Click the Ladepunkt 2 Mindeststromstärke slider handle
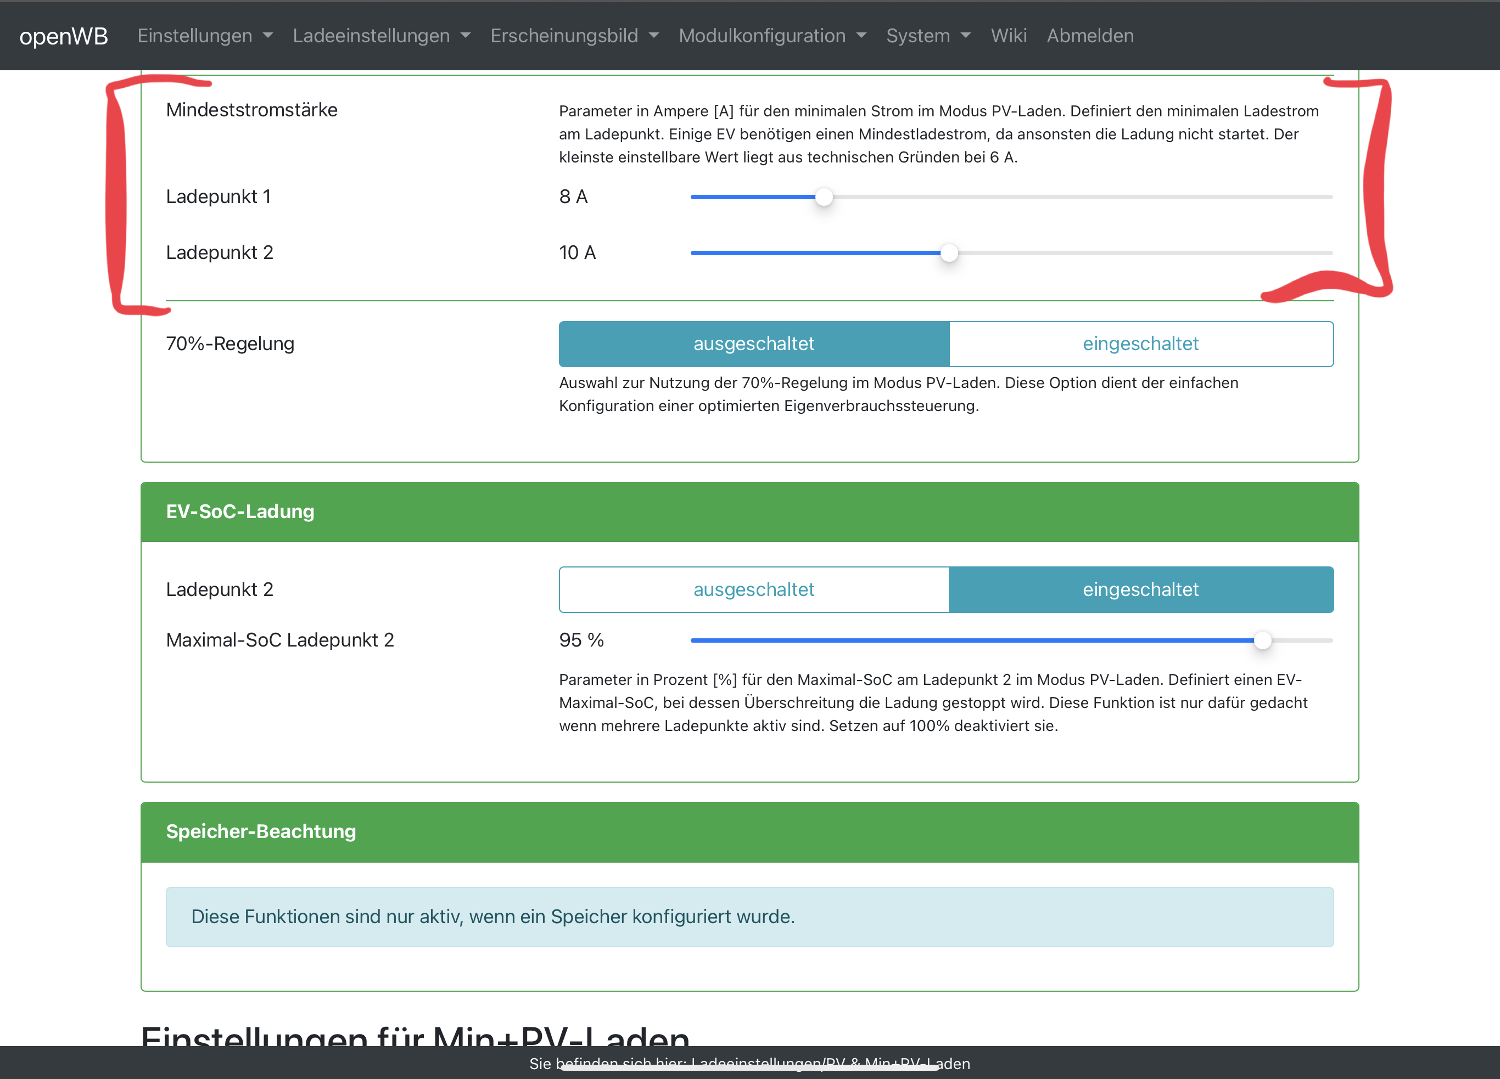This screenshot has height=1079, width=1500. [949, 253]
